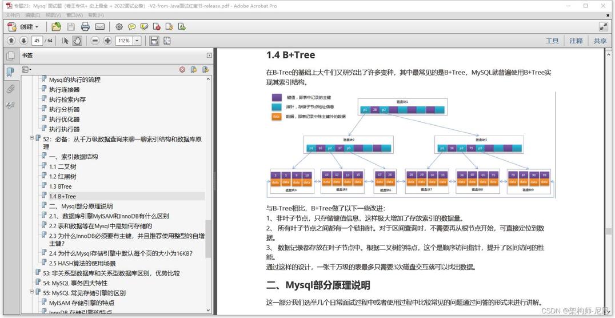The image size is (615, 318).
Task: Select bookmark MyISAM 存储引擎的特点
Action: 82,303
